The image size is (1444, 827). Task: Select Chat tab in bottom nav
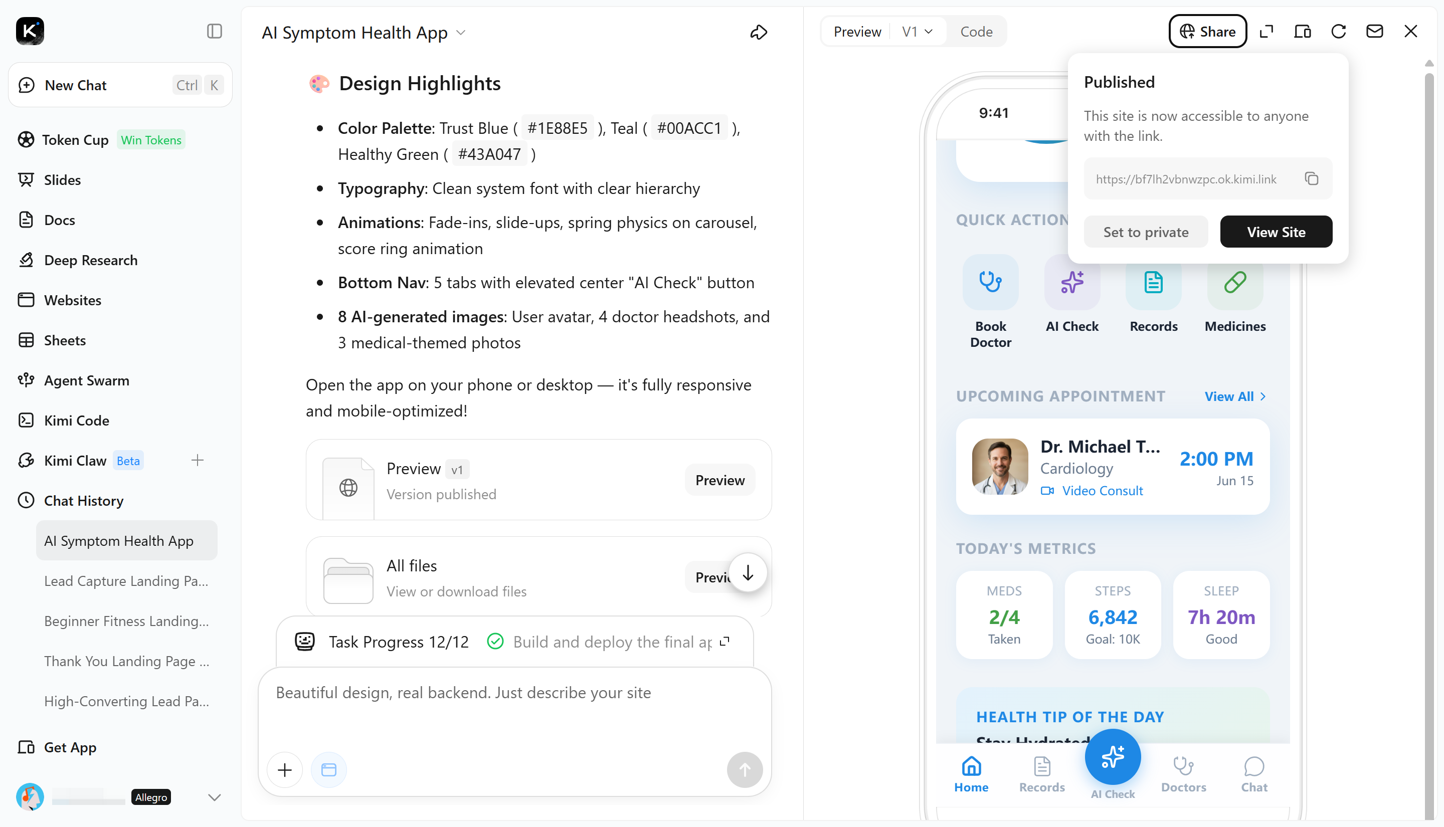tap(1253, 775)
